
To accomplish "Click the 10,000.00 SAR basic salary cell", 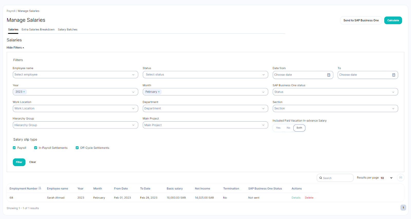I will tap(176, 198).
